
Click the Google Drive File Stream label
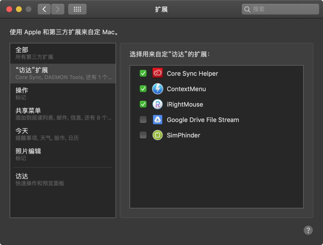tap(203, 120)
